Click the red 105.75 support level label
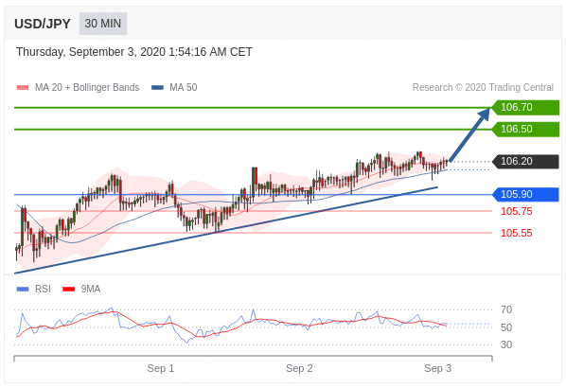Screen dimensions: 566x388 (x=517, y=211)
